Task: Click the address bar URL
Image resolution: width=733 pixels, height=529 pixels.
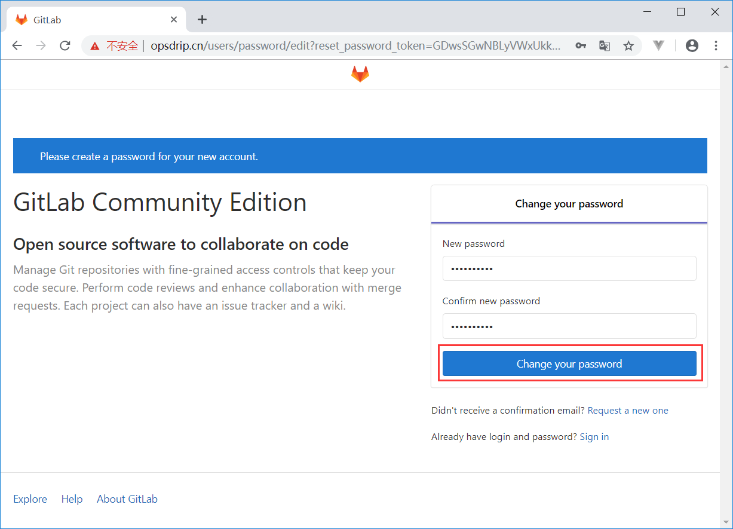Action: [x=355, y=46]
